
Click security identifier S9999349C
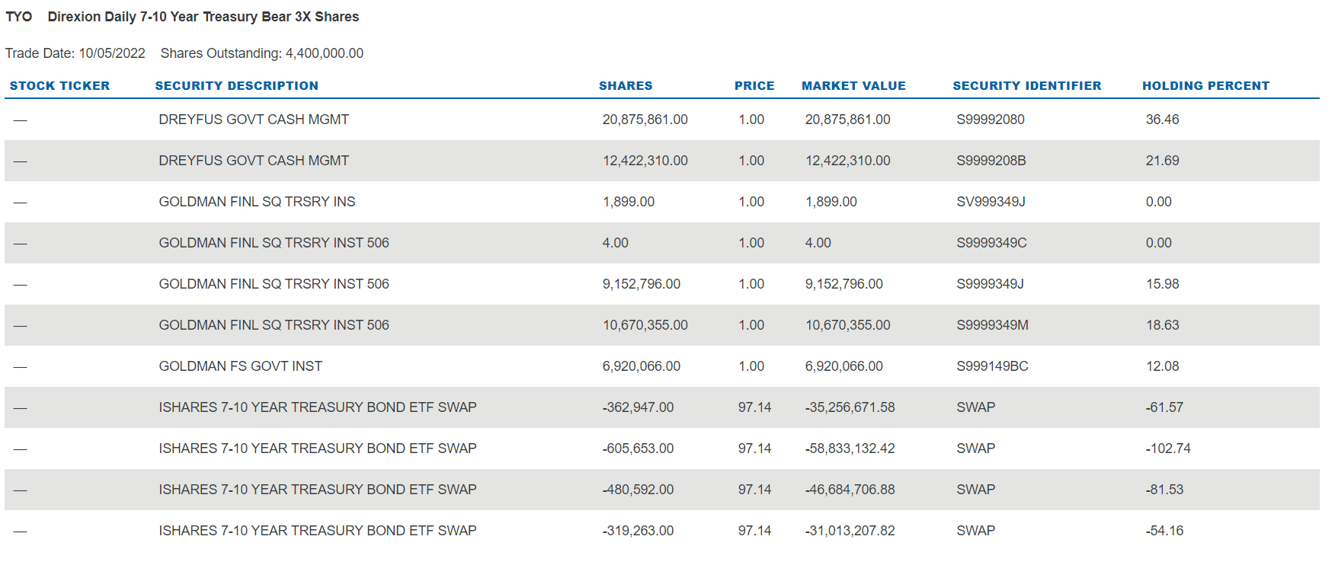(991, 243)
